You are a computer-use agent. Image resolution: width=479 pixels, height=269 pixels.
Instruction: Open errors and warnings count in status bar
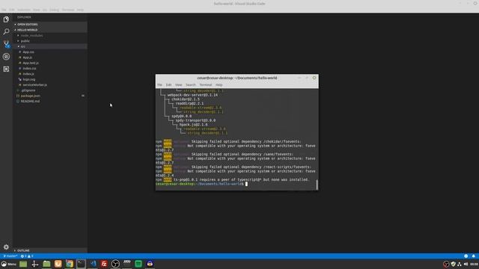27,256
